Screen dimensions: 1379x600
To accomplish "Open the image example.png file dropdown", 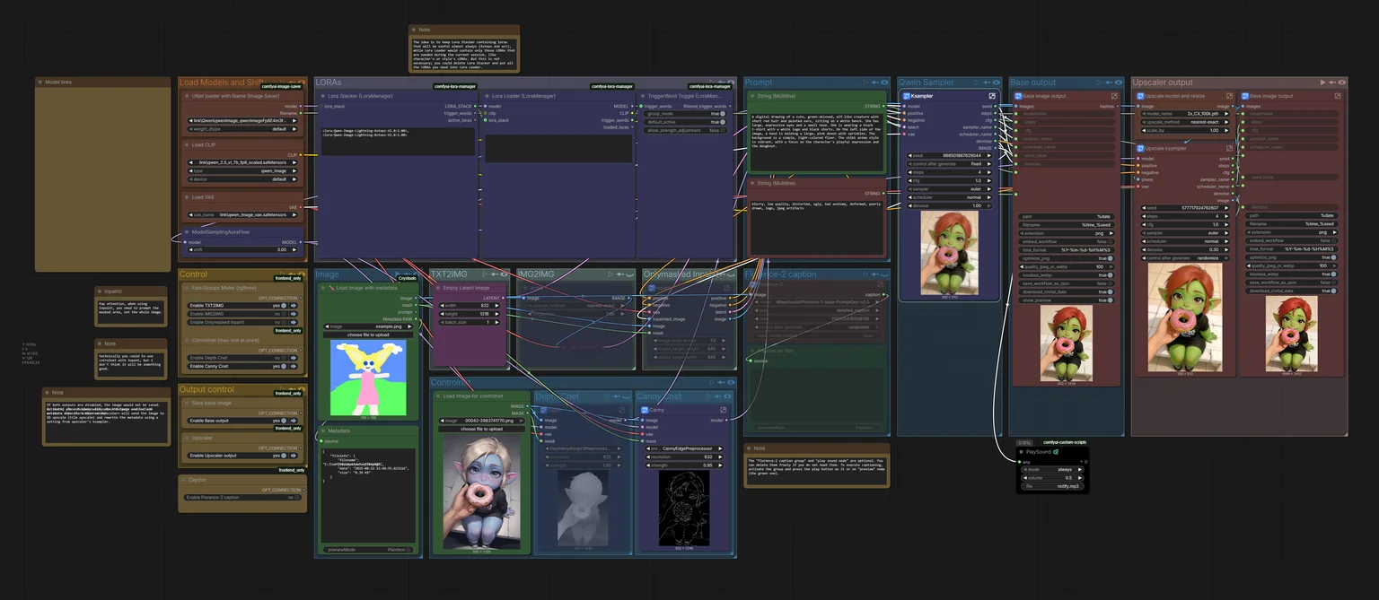I will (368, 326).
